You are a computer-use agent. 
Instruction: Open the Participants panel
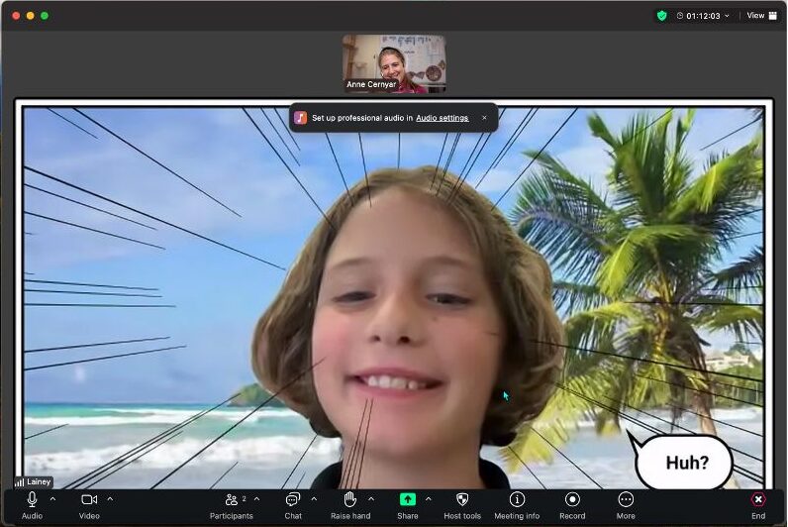coord(232,505)
